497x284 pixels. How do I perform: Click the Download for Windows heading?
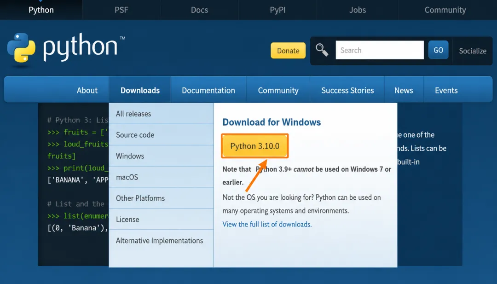point(272,122)
